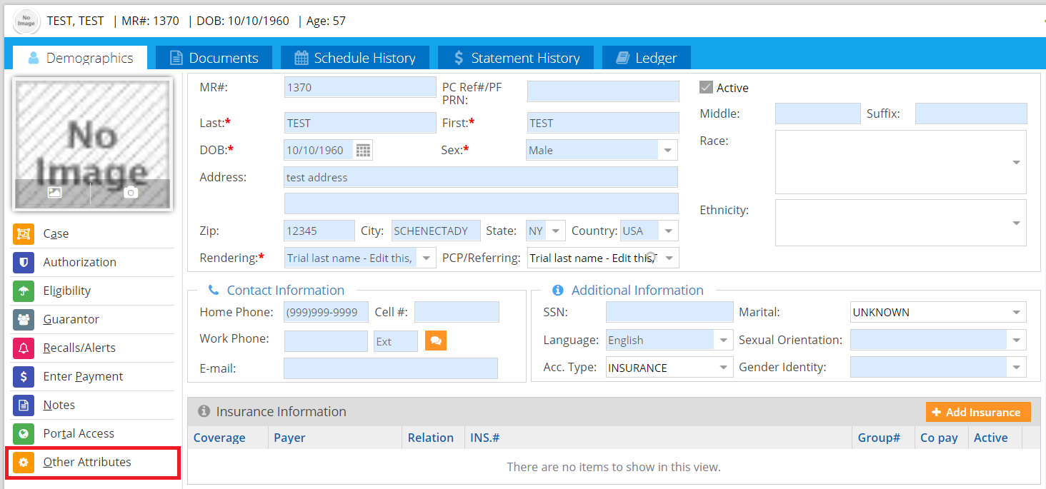
Task: Open Authorization via the shield icon
Action: [x=24, y=262]
